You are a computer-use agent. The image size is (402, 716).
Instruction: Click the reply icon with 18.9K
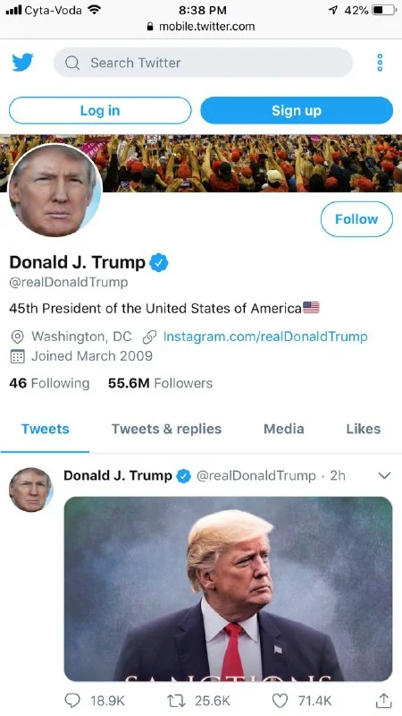pos(72,701)
